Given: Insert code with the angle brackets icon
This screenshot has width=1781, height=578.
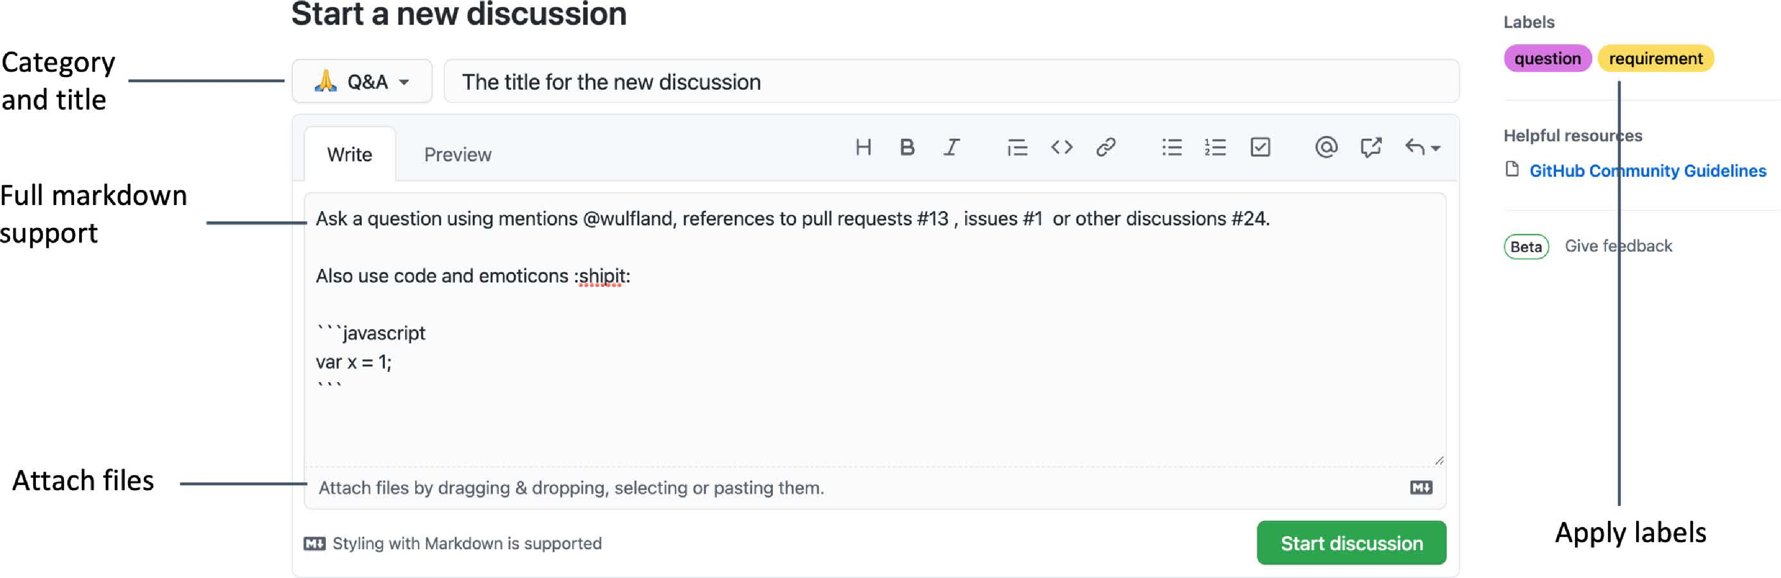Looking at the screenshot, I should click(x=1061, y=147).
